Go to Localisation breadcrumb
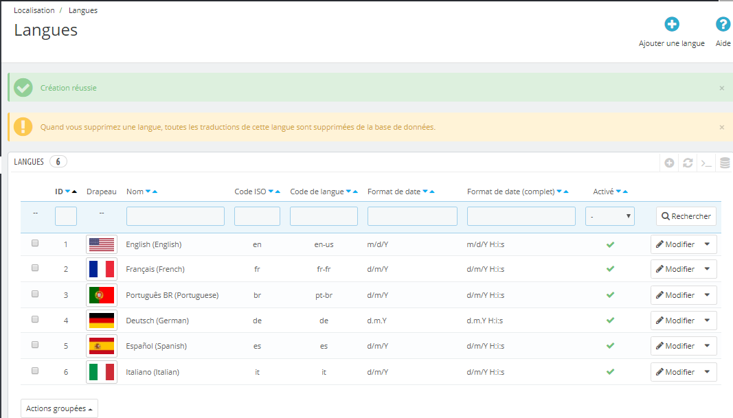The width and height of the screenshot is (733, 418). (x=34, y=10)
